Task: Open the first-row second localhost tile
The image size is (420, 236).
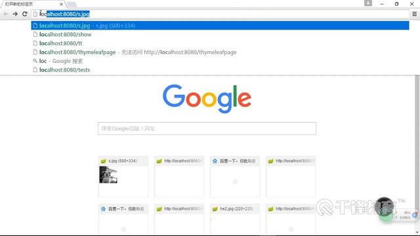Action: (179, 176)
